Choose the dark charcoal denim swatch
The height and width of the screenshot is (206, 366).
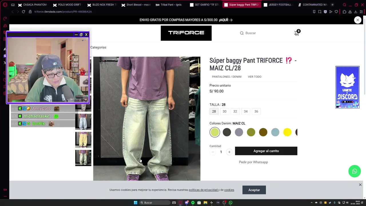(x=227, y=132)
